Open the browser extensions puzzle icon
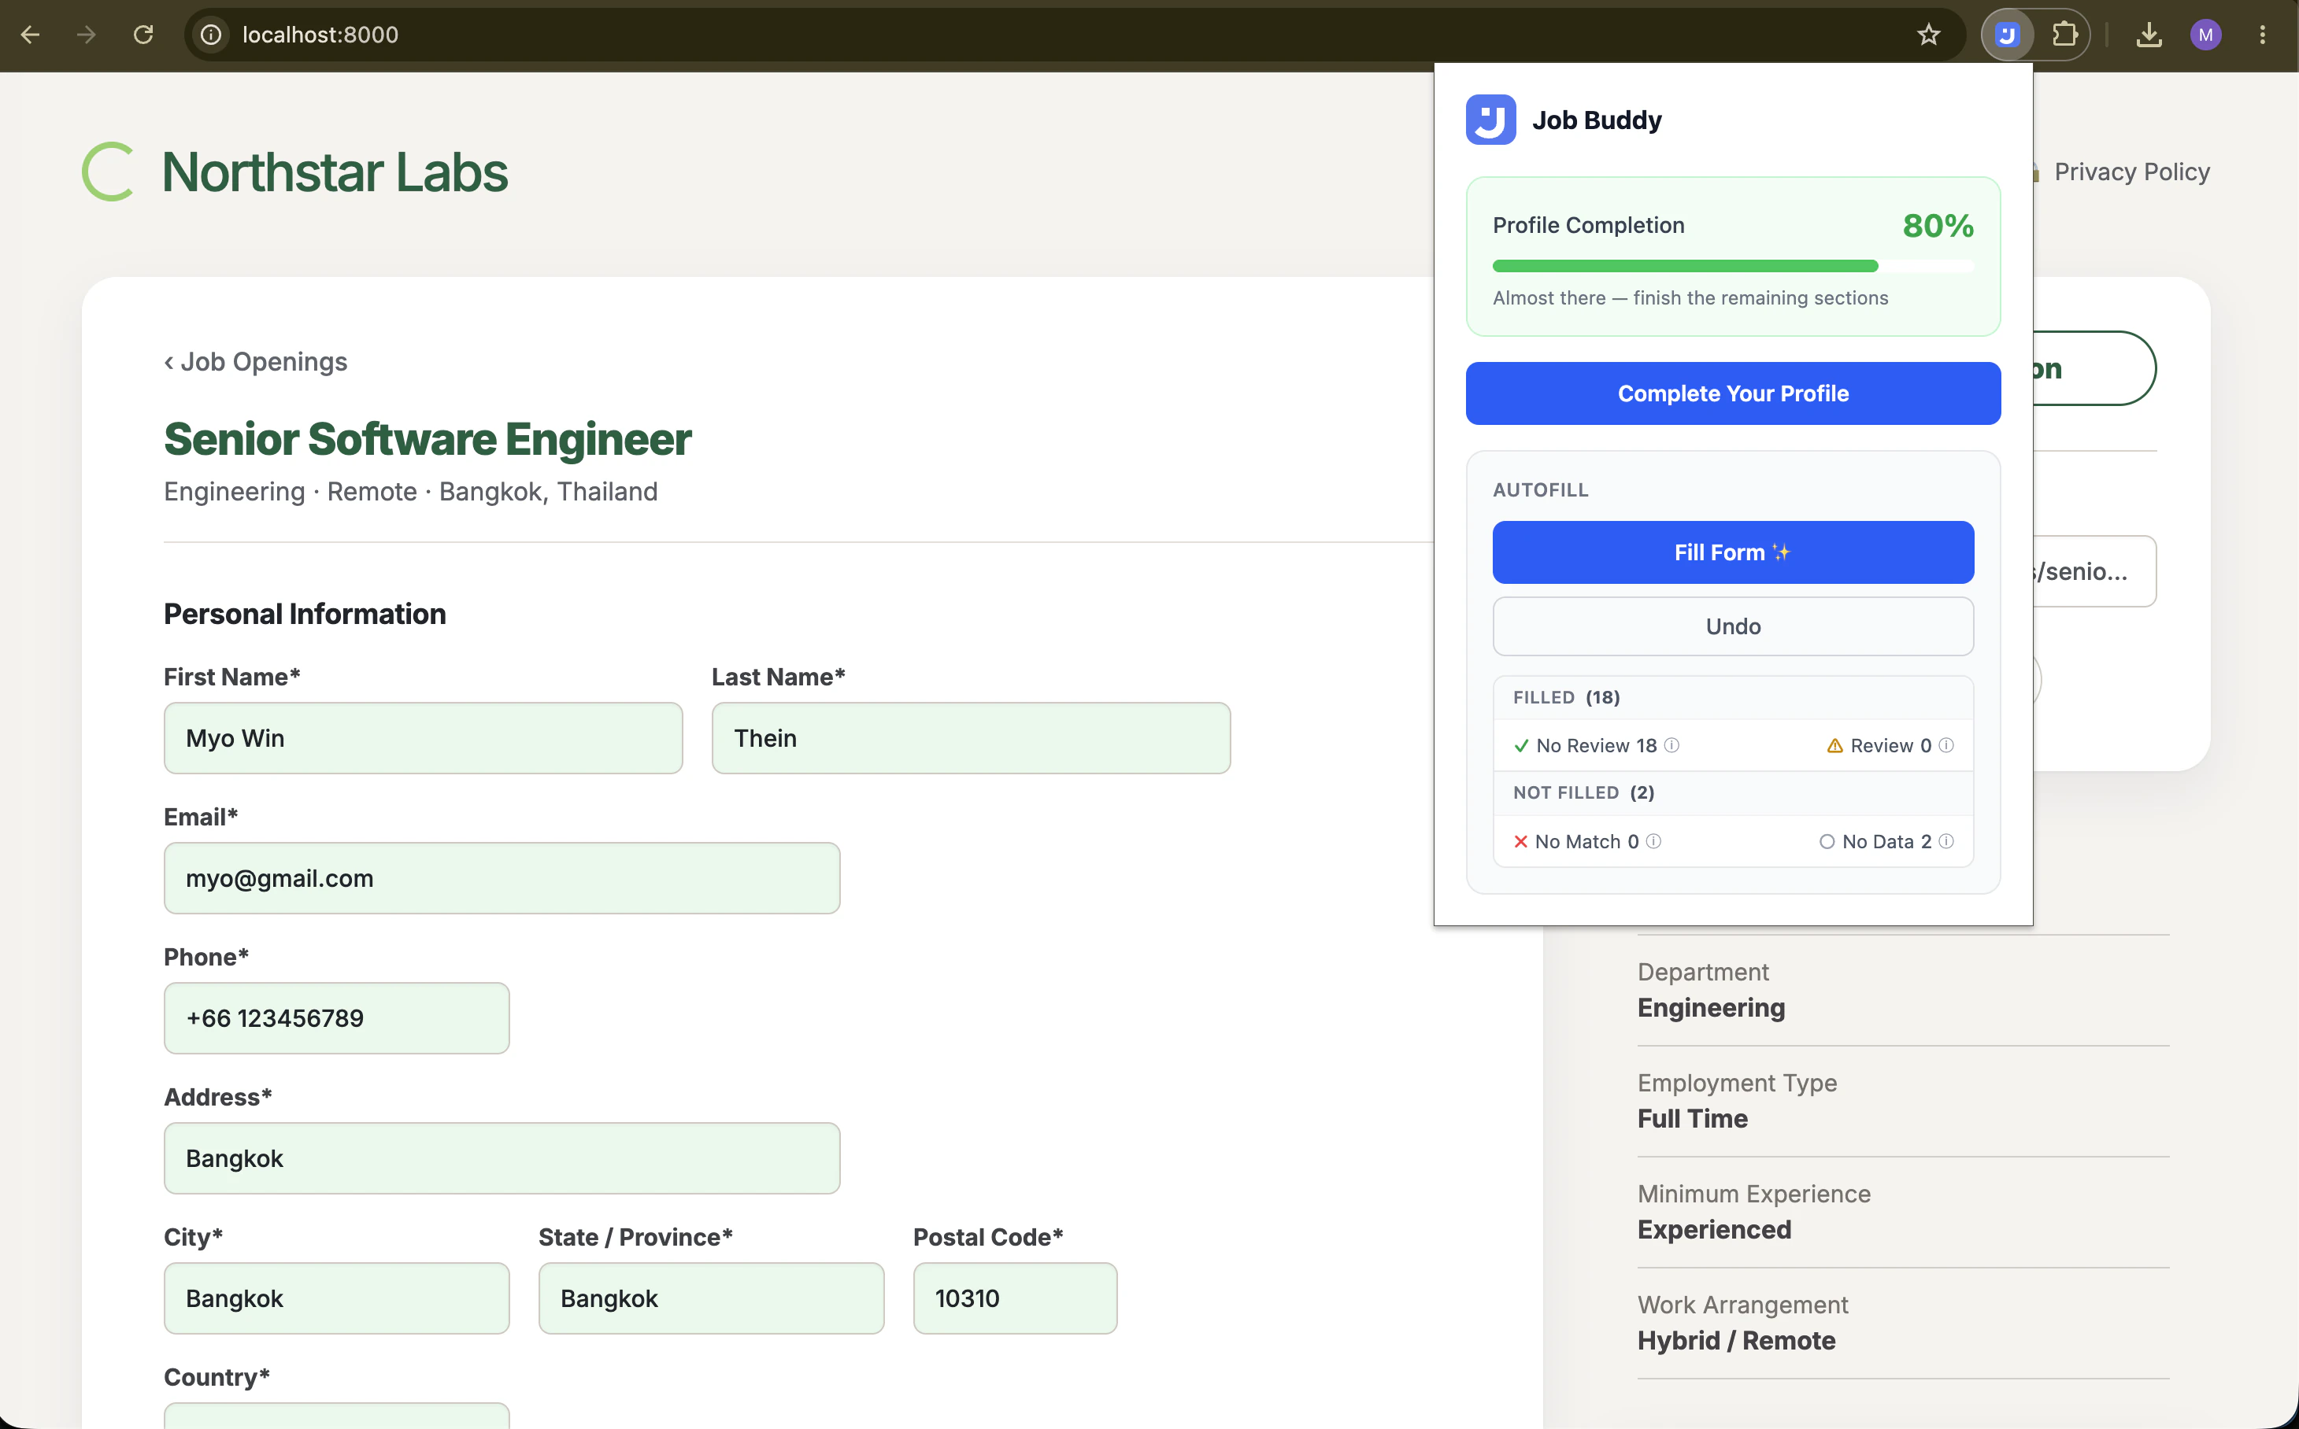The height and width of the screenshot is (1429, 2299). 2064,35
